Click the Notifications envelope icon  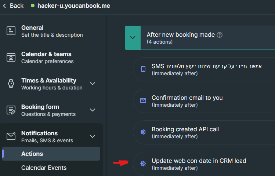[x=11, y=136]
